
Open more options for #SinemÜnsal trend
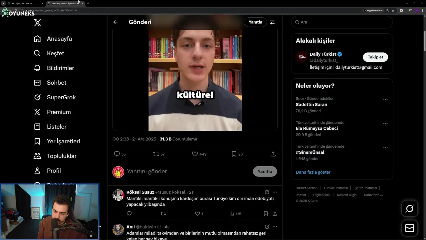[385, 147]
